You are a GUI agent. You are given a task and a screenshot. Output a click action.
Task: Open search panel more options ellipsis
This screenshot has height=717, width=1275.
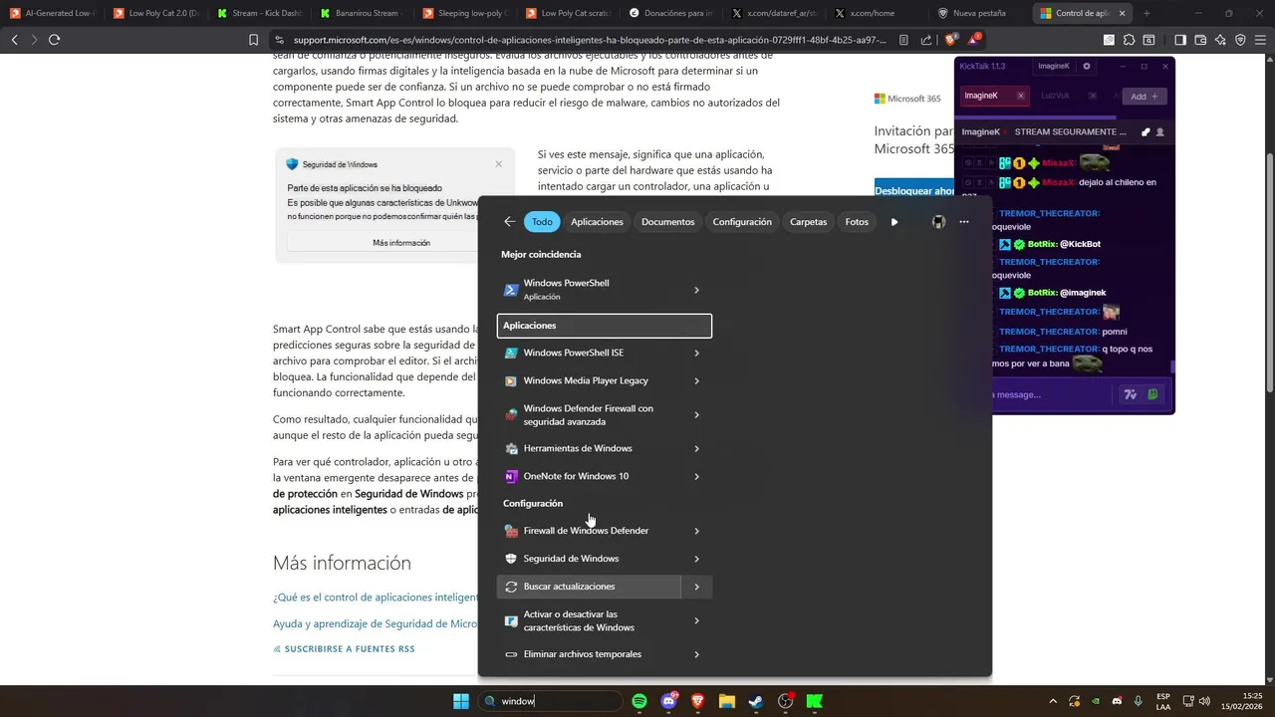964,222
